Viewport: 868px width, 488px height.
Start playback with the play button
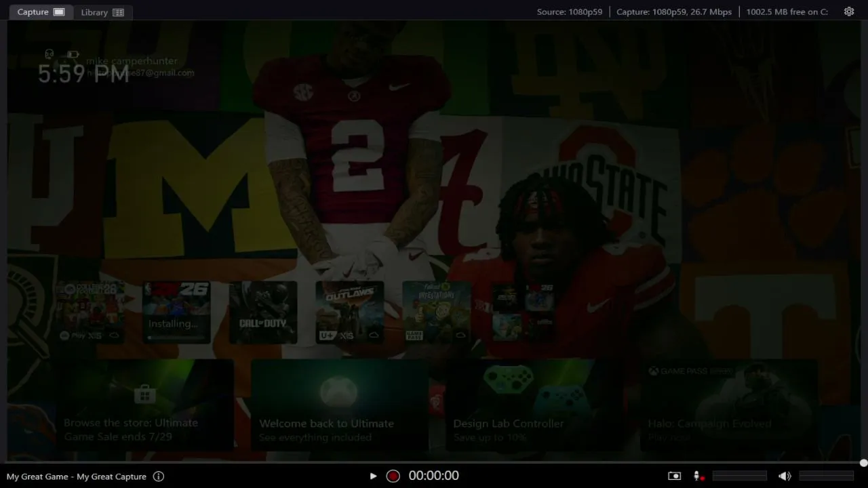point(373,476)
